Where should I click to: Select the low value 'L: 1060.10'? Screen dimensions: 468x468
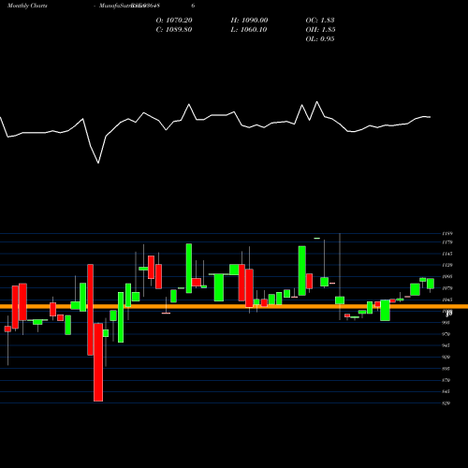[x=249, y=30]
